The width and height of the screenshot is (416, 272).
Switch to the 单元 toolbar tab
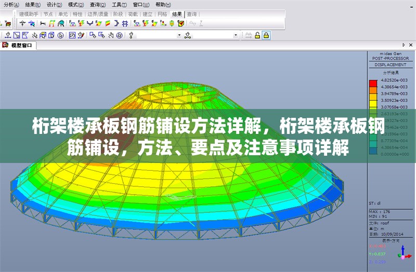(63, 15)
